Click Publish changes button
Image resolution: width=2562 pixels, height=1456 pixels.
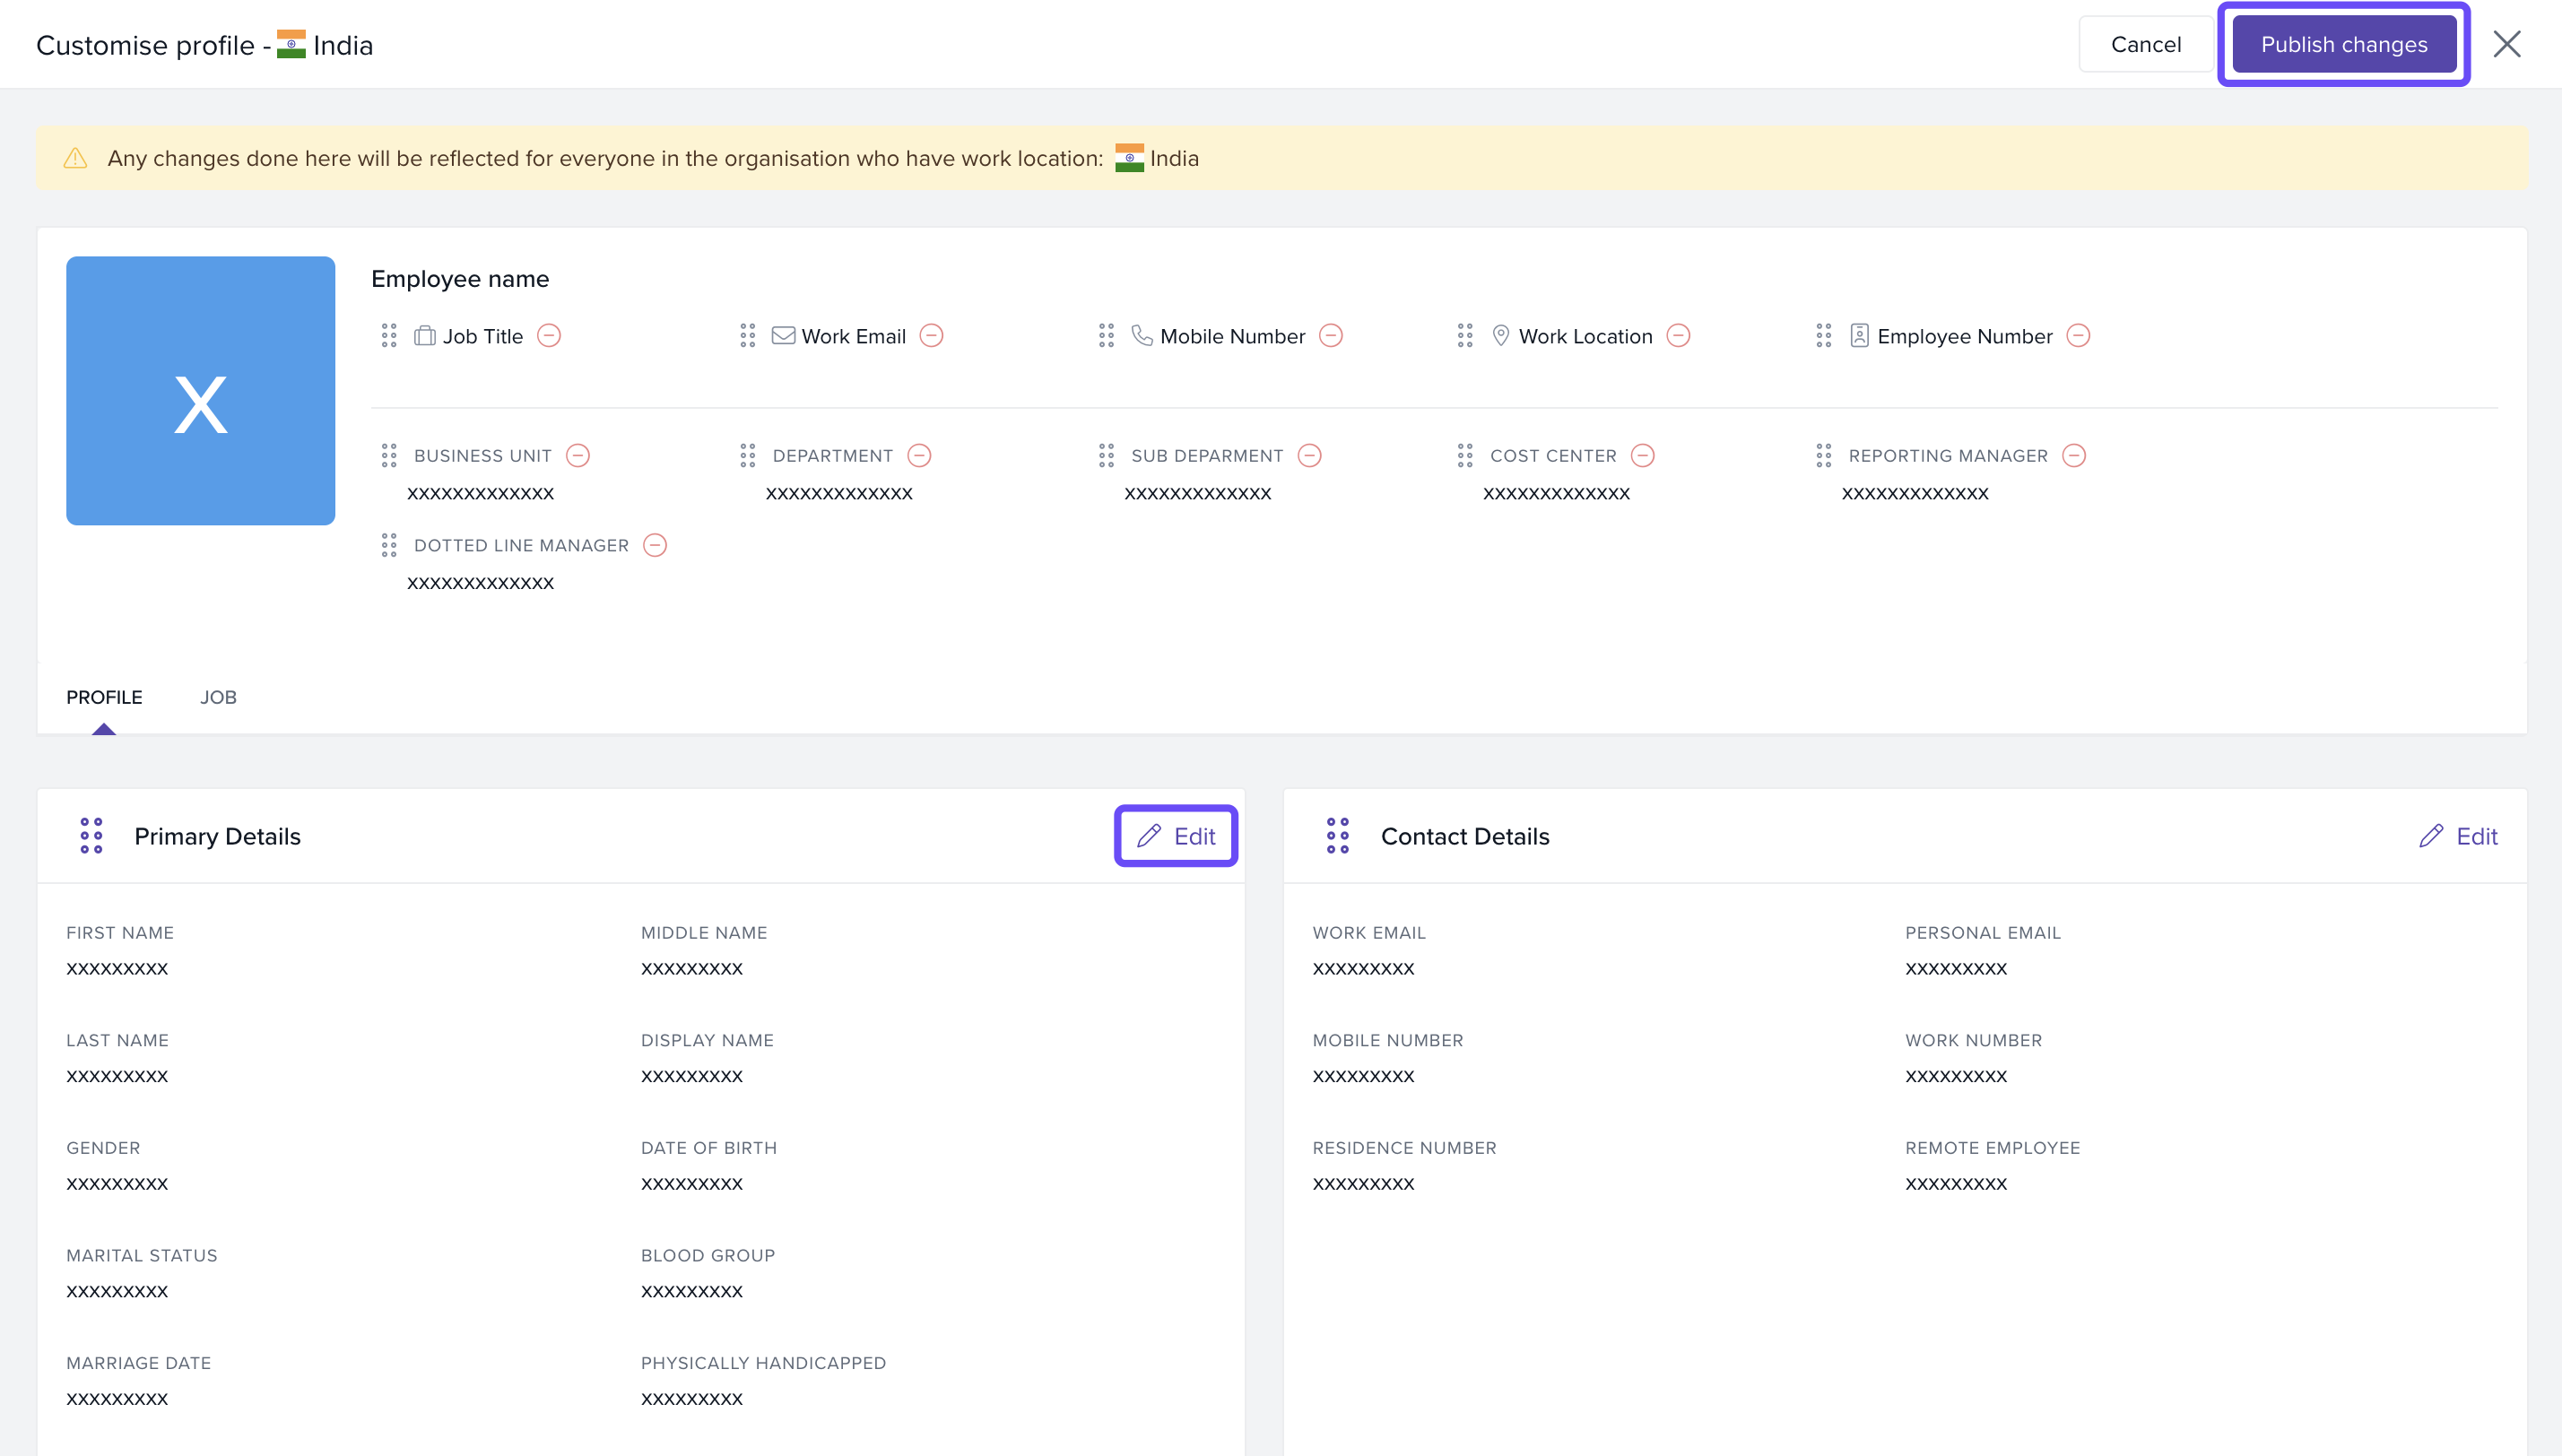(2343, 45)
